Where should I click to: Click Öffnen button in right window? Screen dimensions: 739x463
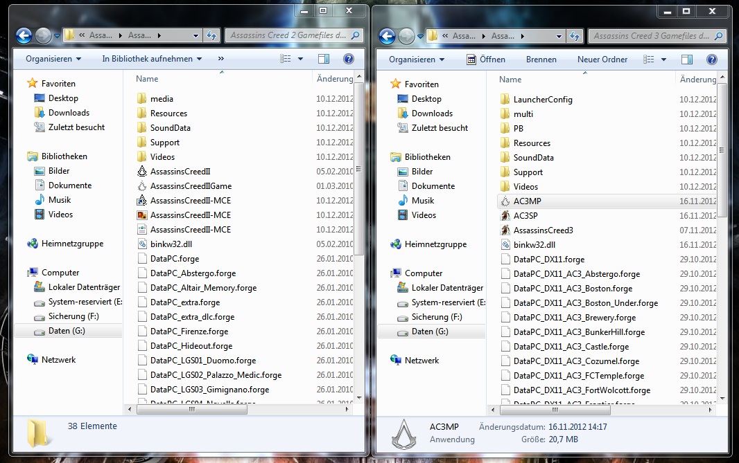point(486,60)
